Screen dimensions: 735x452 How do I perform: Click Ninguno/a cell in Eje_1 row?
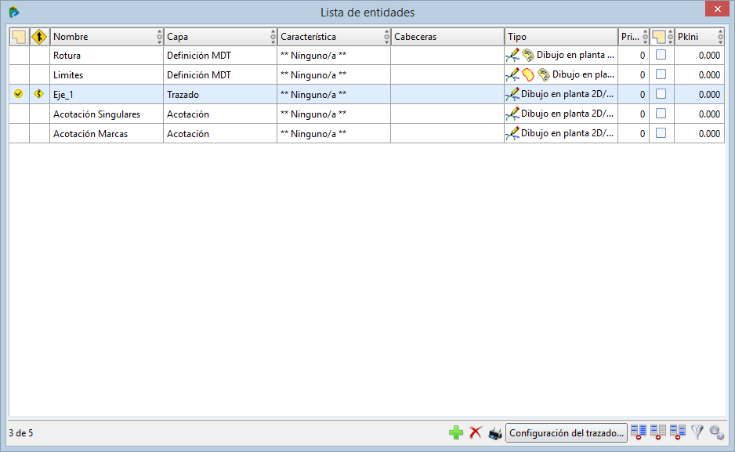(334, 95)
